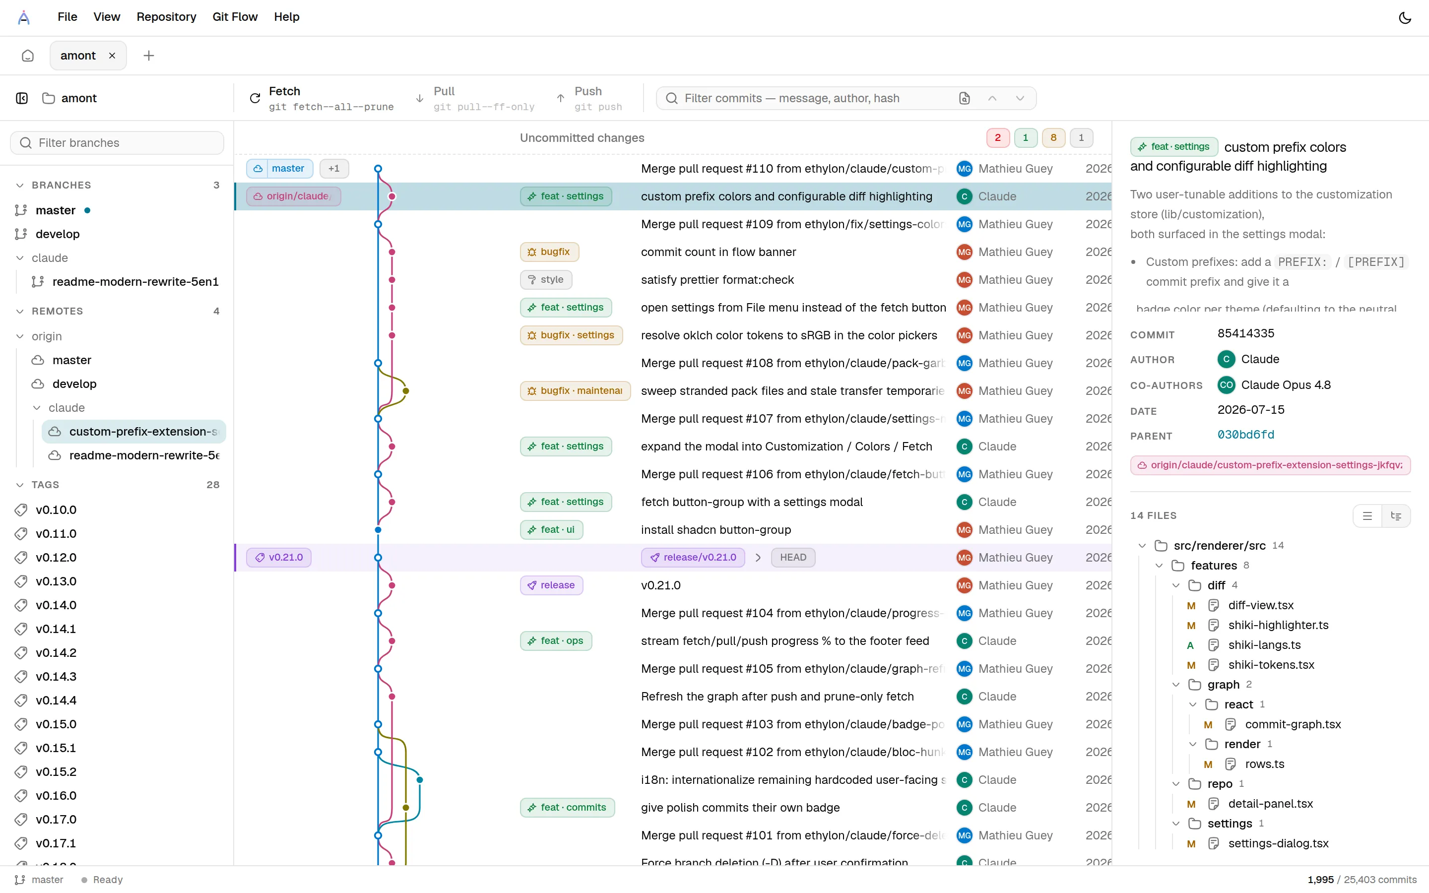Click the feat · ops badge
This screenshot has width=1429, height=893.
(x=556, y=641)
